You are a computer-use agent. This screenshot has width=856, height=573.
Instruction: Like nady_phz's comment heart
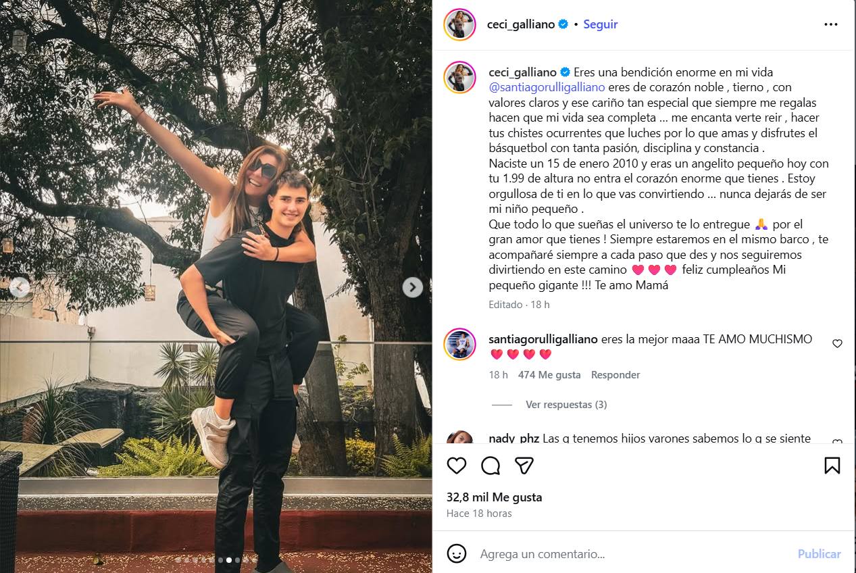[837, 442]
